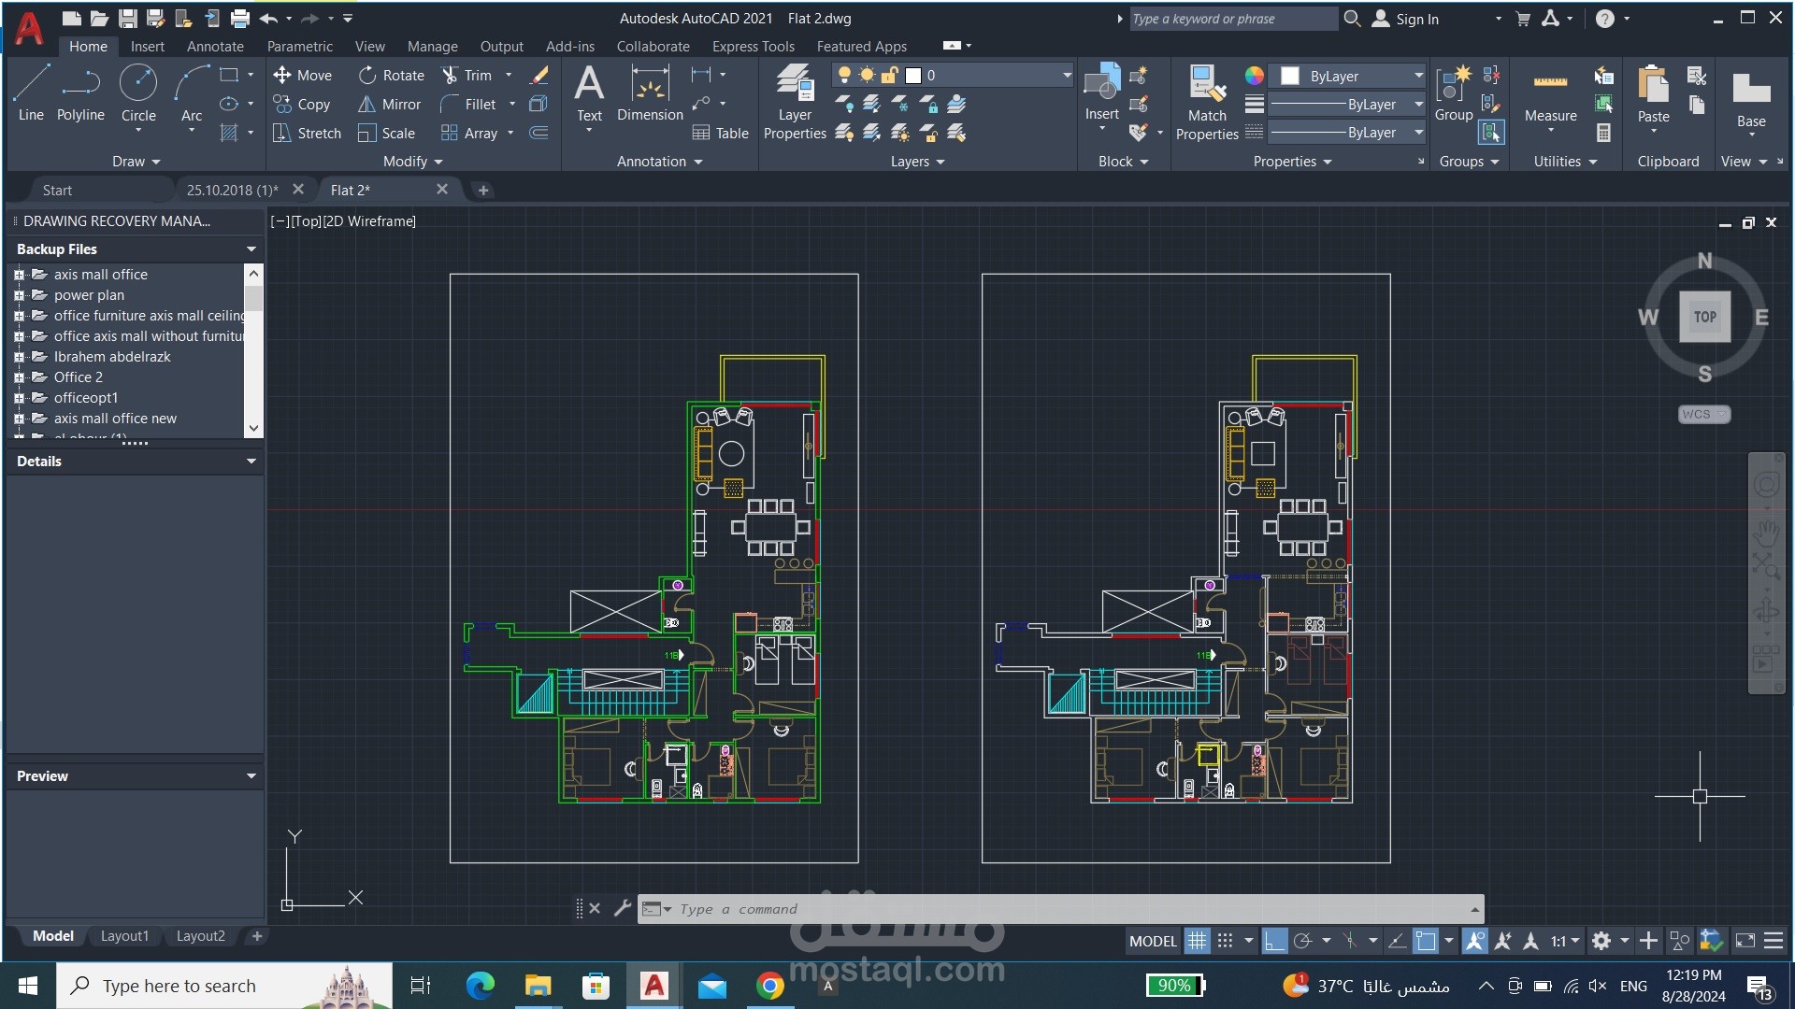Click the keyword search box

(1233, 19)
